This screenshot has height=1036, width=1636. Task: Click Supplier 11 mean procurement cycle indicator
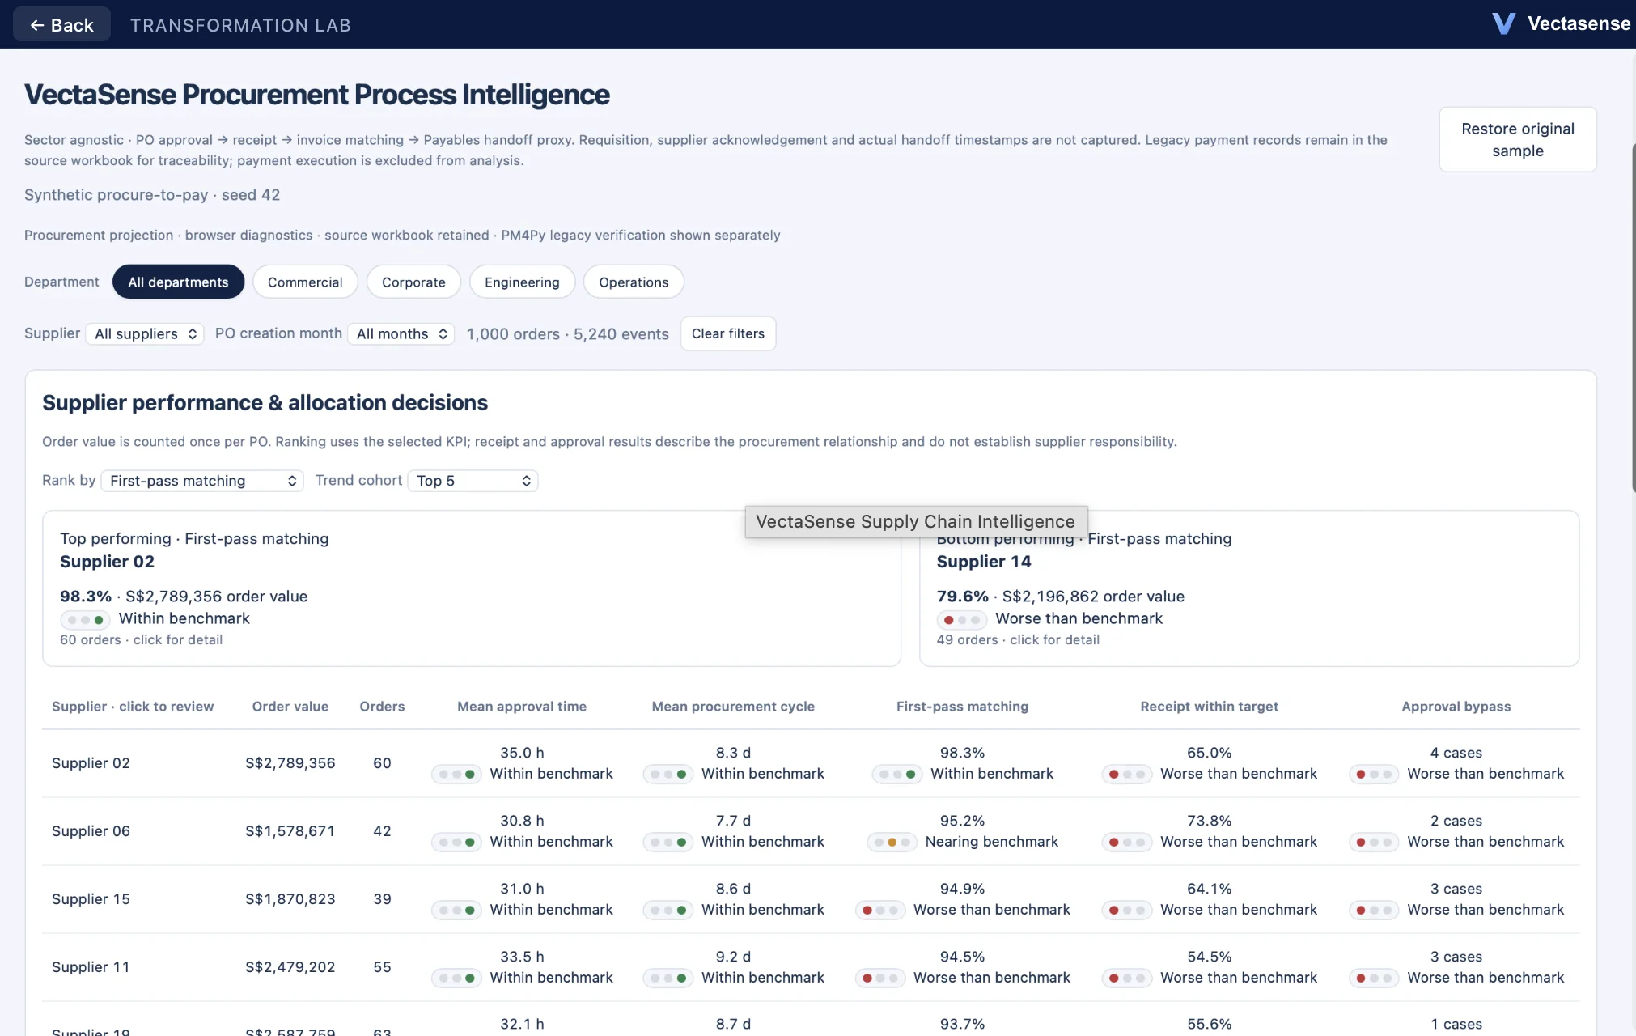[x=668, y=979]
